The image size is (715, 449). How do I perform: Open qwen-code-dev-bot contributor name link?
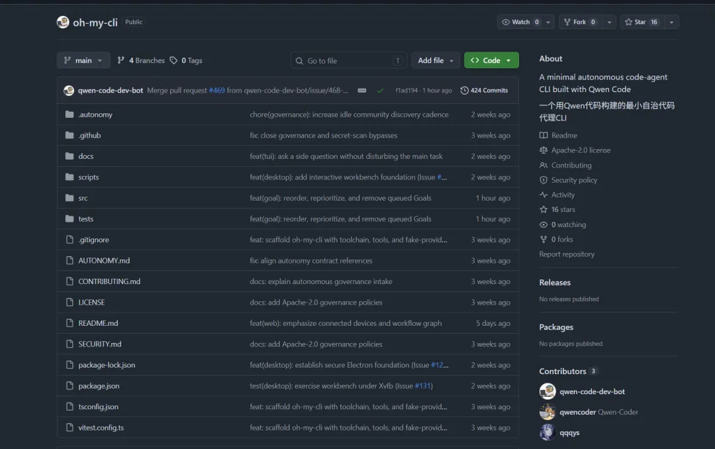[592, 391]
